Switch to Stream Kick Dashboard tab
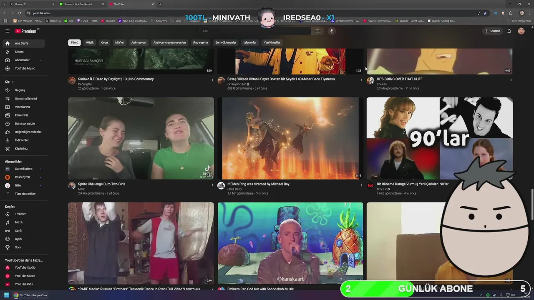Image resolution: width=534 pixels, height=300 pixels. pyautogui.click(x=82, y=4)
